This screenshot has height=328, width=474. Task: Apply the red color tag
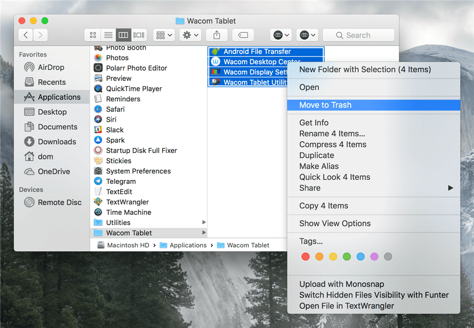click(306, 257)
